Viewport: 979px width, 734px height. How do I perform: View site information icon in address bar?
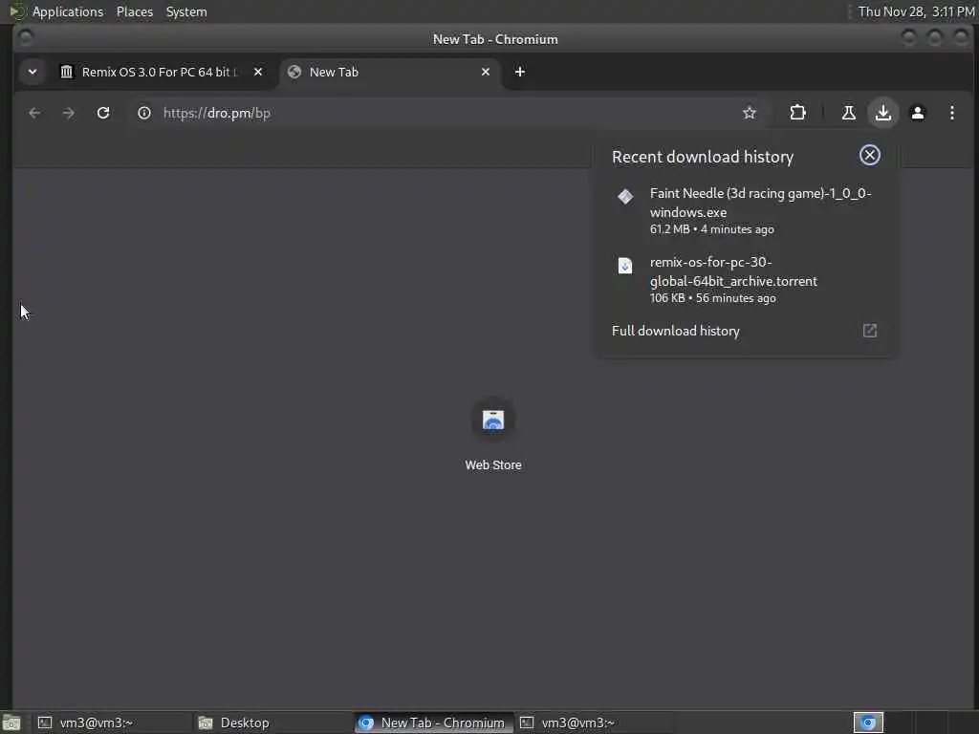144,113
